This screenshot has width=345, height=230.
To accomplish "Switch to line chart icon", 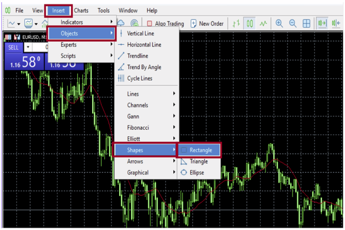I will coord(263,23).
